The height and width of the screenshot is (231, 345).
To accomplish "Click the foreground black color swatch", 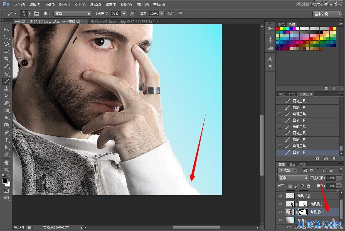I will pos(5,181).
